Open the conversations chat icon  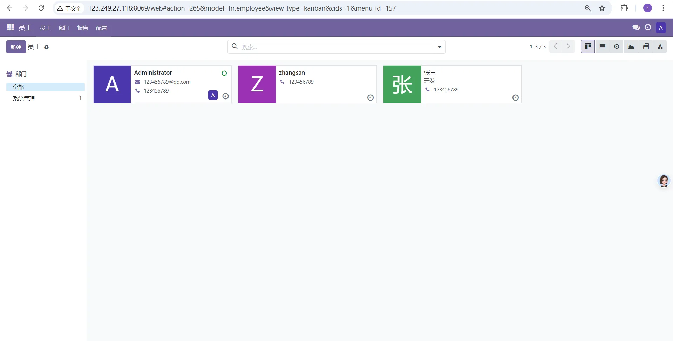point(636,28)
